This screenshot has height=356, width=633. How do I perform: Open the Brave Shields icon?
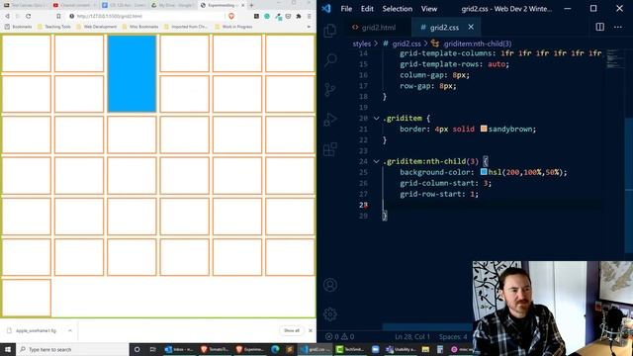pyautogui.click(x=231, y=16)
